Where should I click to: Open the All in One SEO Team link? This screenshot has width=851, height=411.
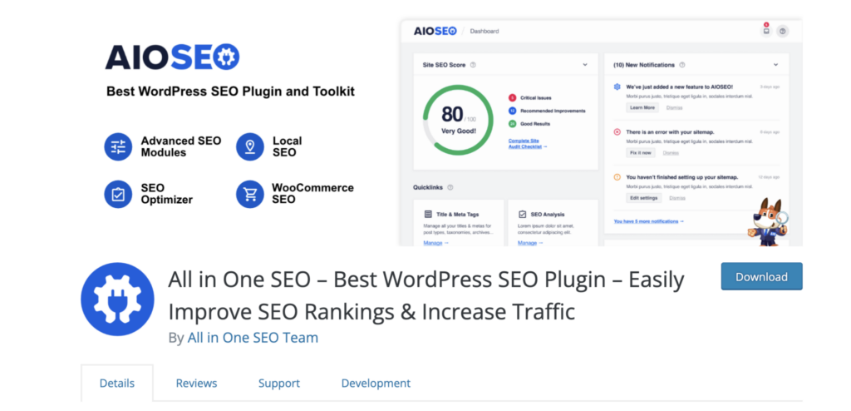[253, 338]
